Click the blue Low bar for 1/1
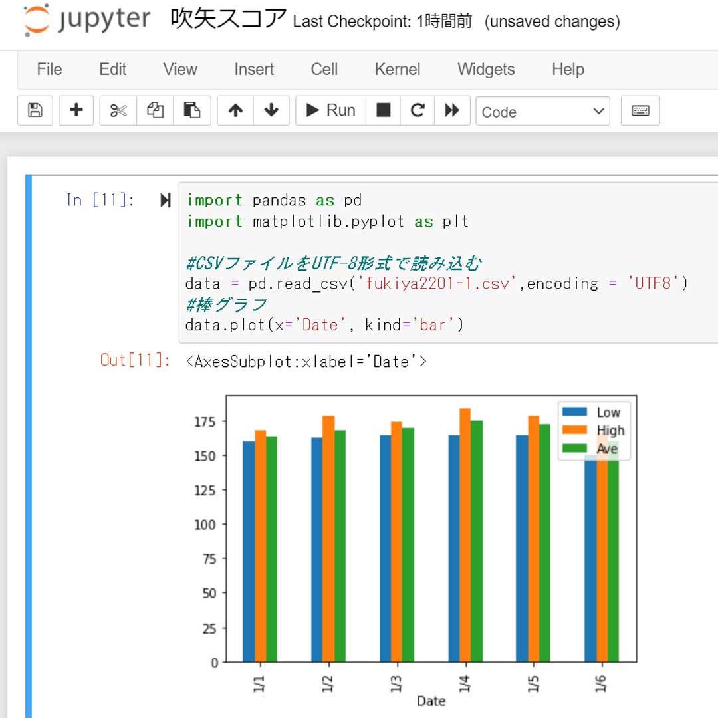Viewport: 718px width, 718px height. click(x=249, y=551)
